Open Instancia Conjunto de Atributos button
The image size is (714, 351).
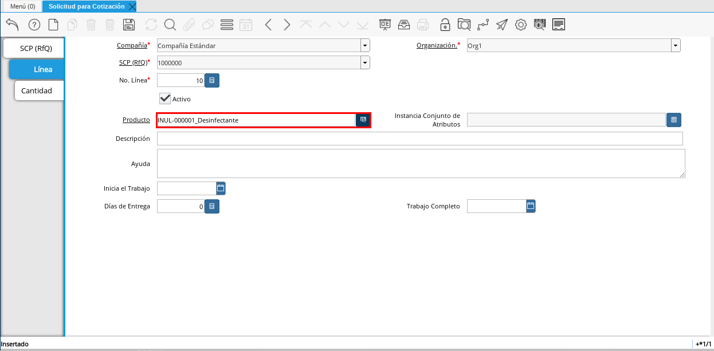click(x=674, y=120)
